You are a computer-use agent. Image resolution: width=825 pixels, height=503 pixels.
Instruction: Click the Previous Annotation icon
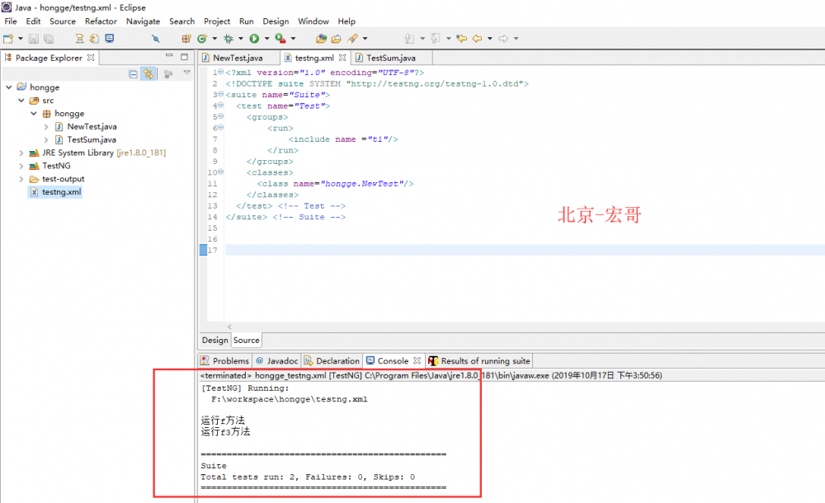point(436,39)
